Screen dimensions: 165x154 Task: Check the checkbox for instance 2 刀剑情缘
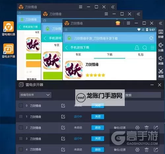point(21,128)
